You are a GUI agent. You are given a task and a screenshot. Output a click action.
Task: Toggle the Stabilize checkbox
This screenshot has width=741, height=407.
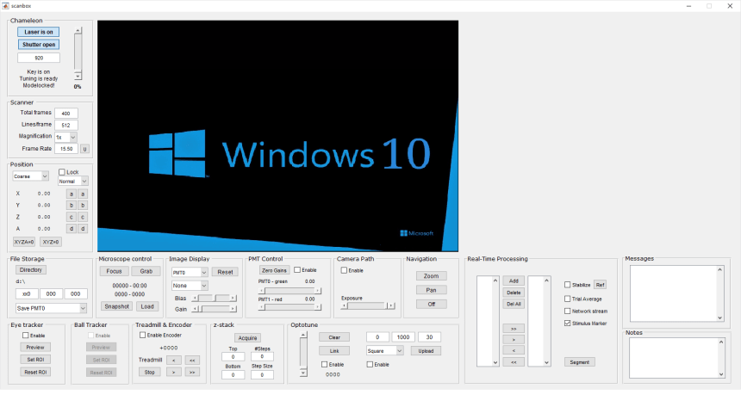click(x=568, y=285)
